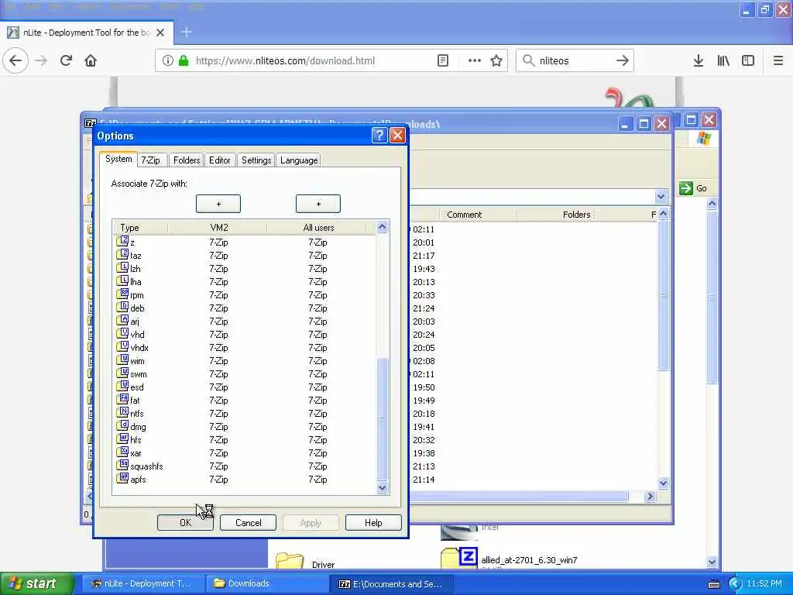Click the vhd file type icon
Viewport: 793px width, 595px height.
coord(122,333)
